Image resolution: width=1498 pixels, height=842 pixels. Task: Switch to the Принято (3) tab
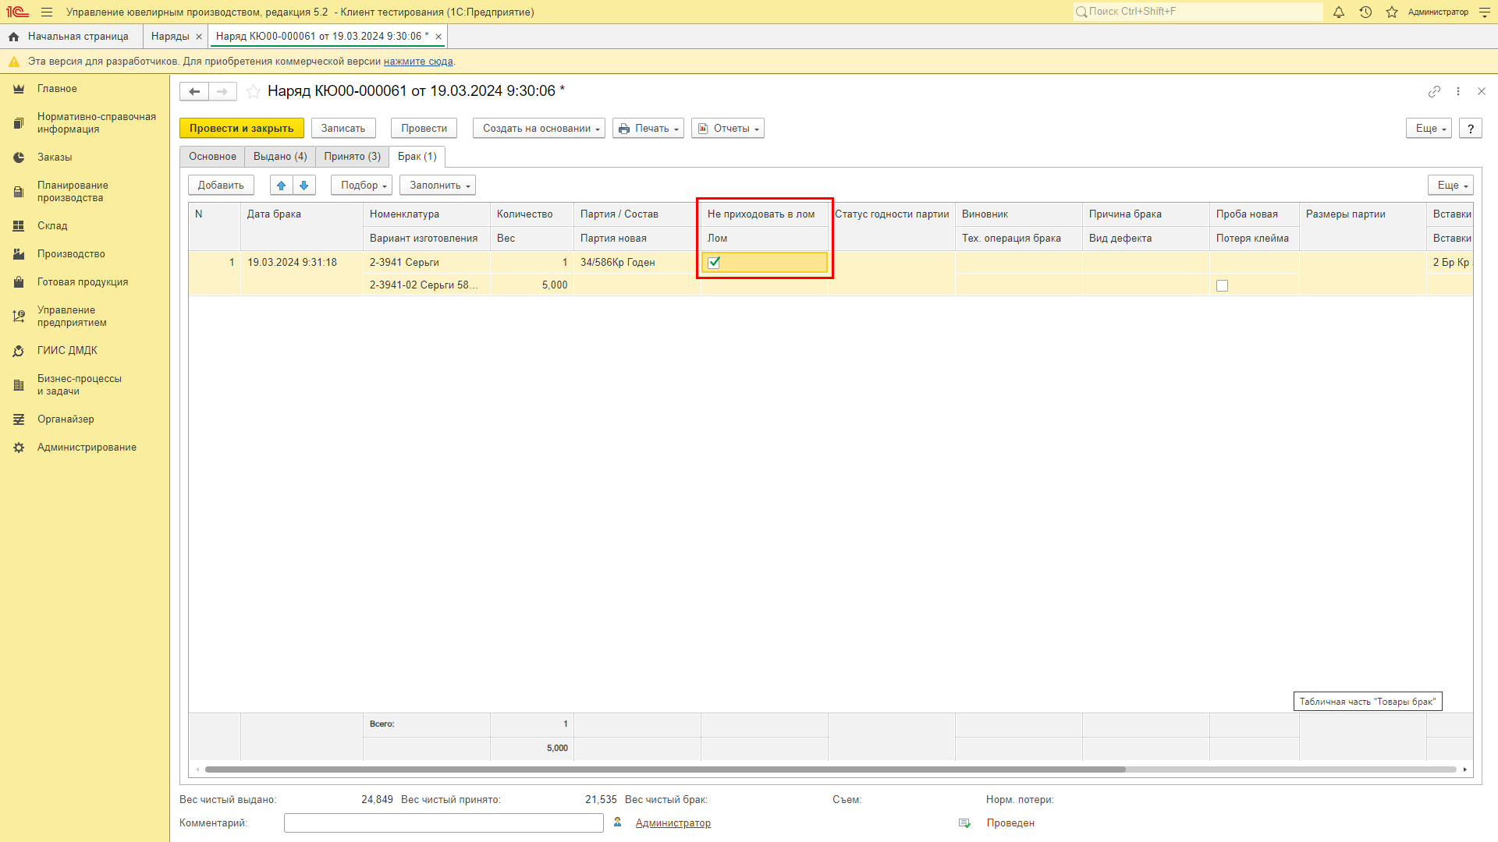353,157
